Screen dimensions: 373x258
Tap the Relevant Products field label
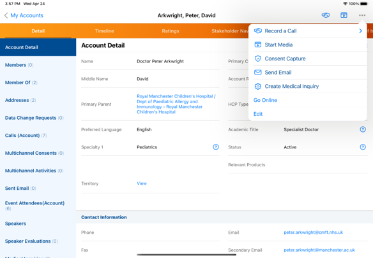[x=247, y=165]
